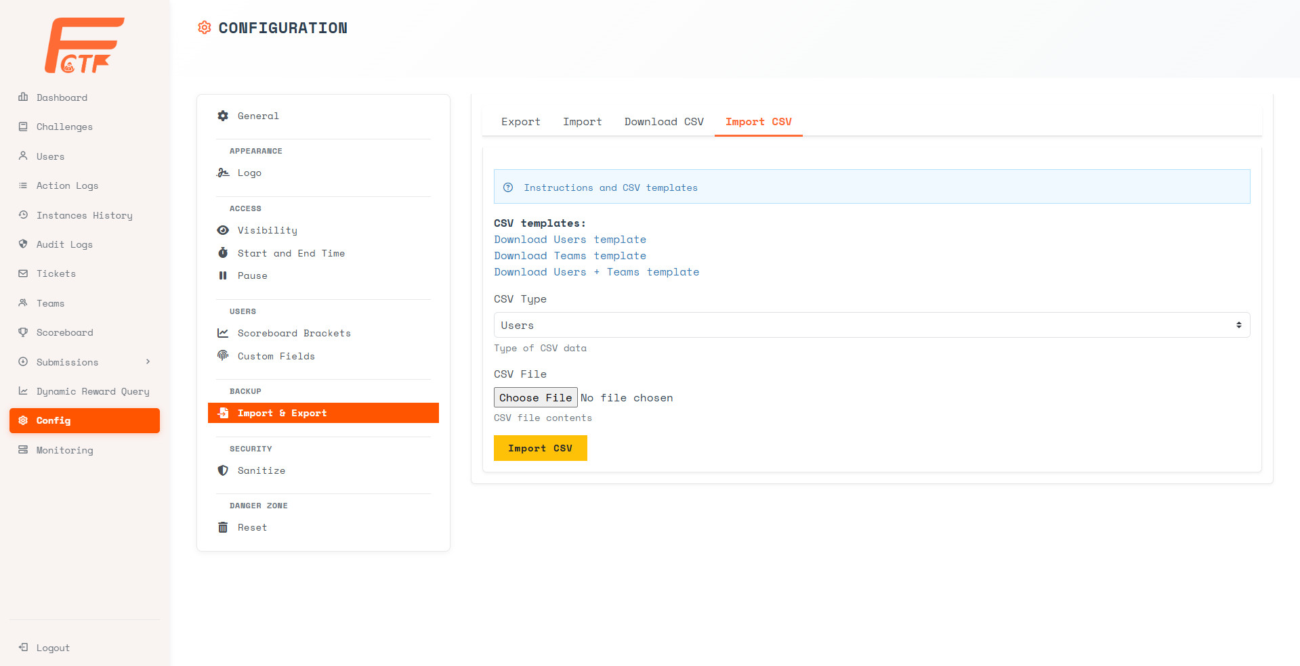Click the Audit Logs shield icon
Screen dimensions: 1300x666
coord(23,244)
